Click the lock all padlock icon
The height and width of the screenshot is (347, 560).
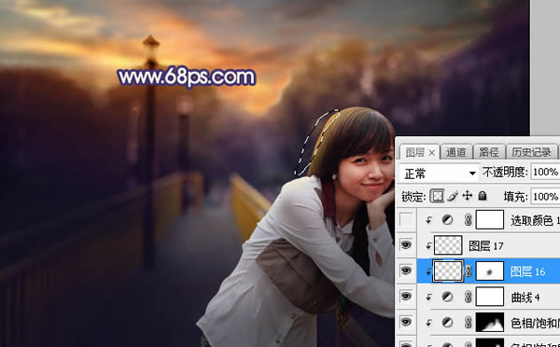(x=483, y=196)
